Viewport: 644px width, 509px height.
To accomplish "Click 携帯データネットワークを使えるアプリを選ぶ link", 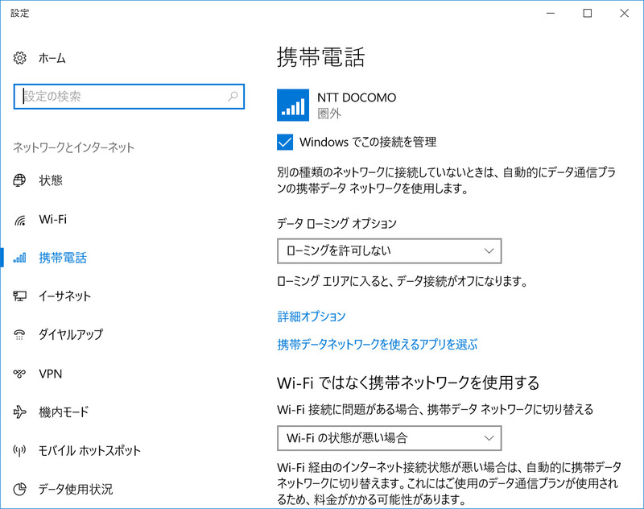I will coord(378,344).
